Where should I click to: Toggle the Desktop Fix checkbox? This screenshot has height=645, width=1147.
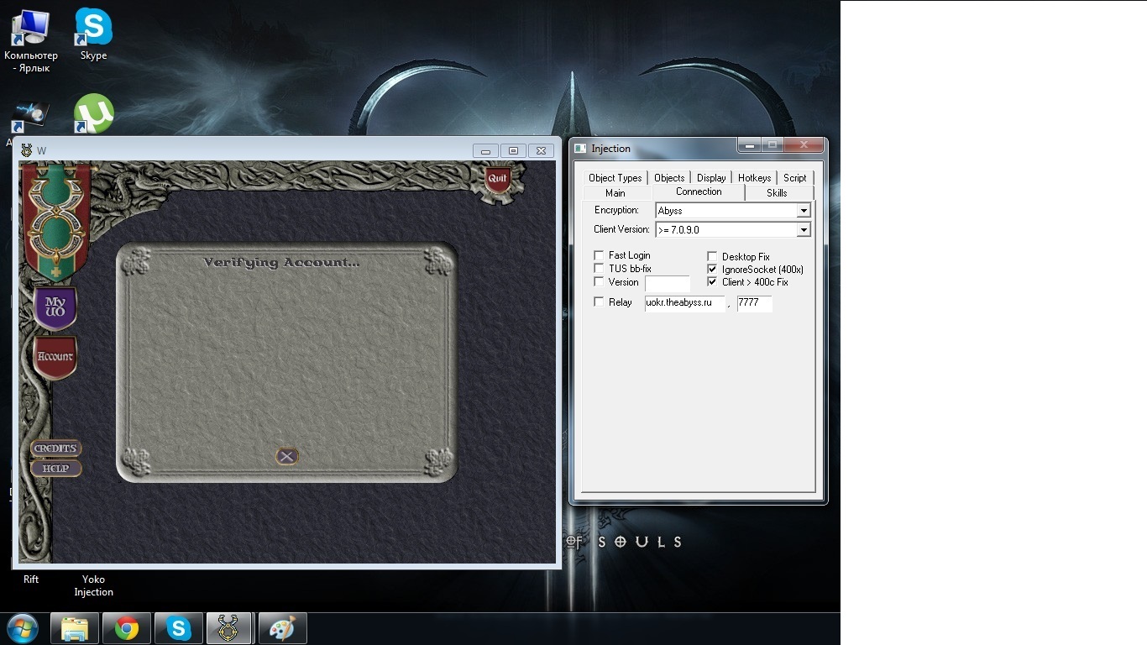(x=712, y=257)
